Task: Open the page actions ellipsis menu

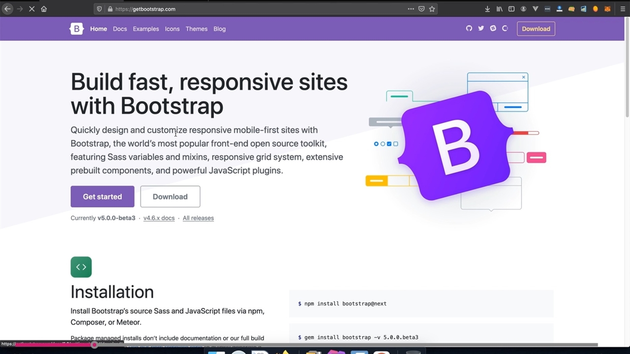Action: click(410, 9)
